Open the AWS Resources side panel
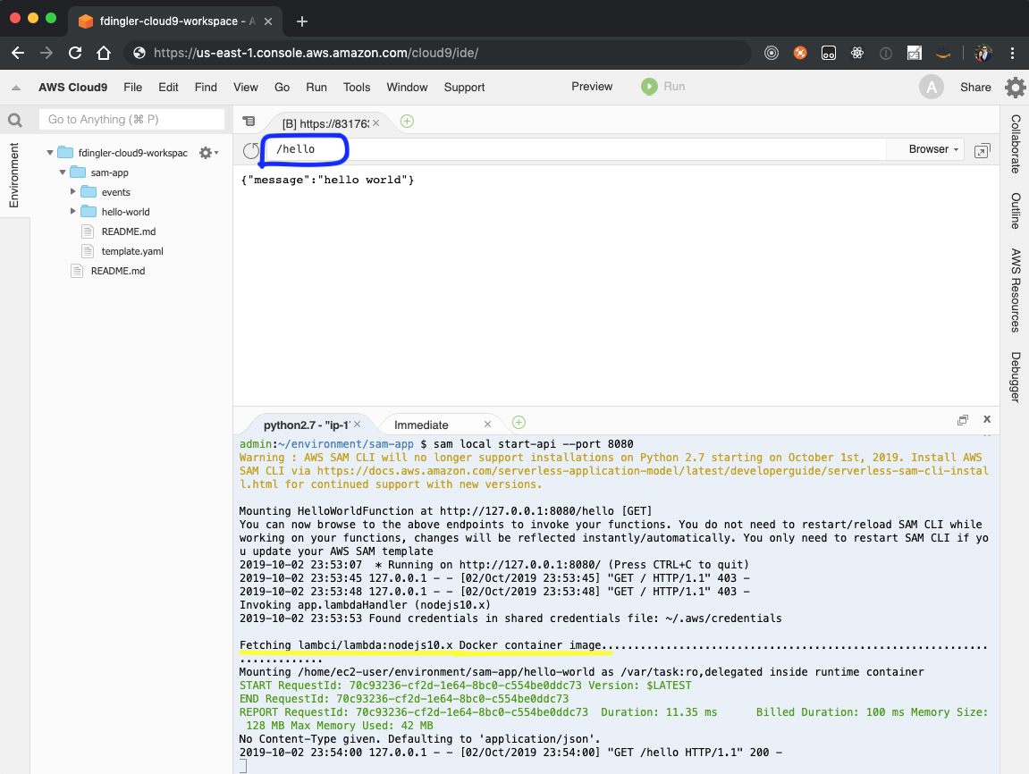1029x774 pixels. point(1016,290)
